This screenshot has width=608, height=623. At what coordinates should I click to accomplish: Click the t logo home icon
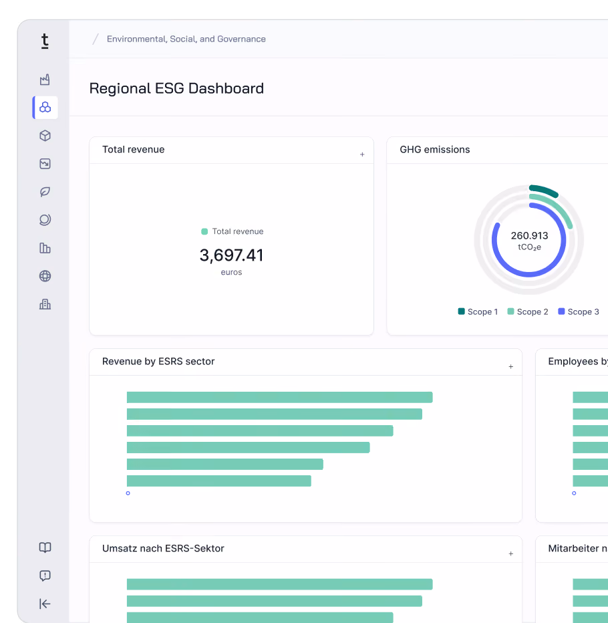(x=45, y=41)
